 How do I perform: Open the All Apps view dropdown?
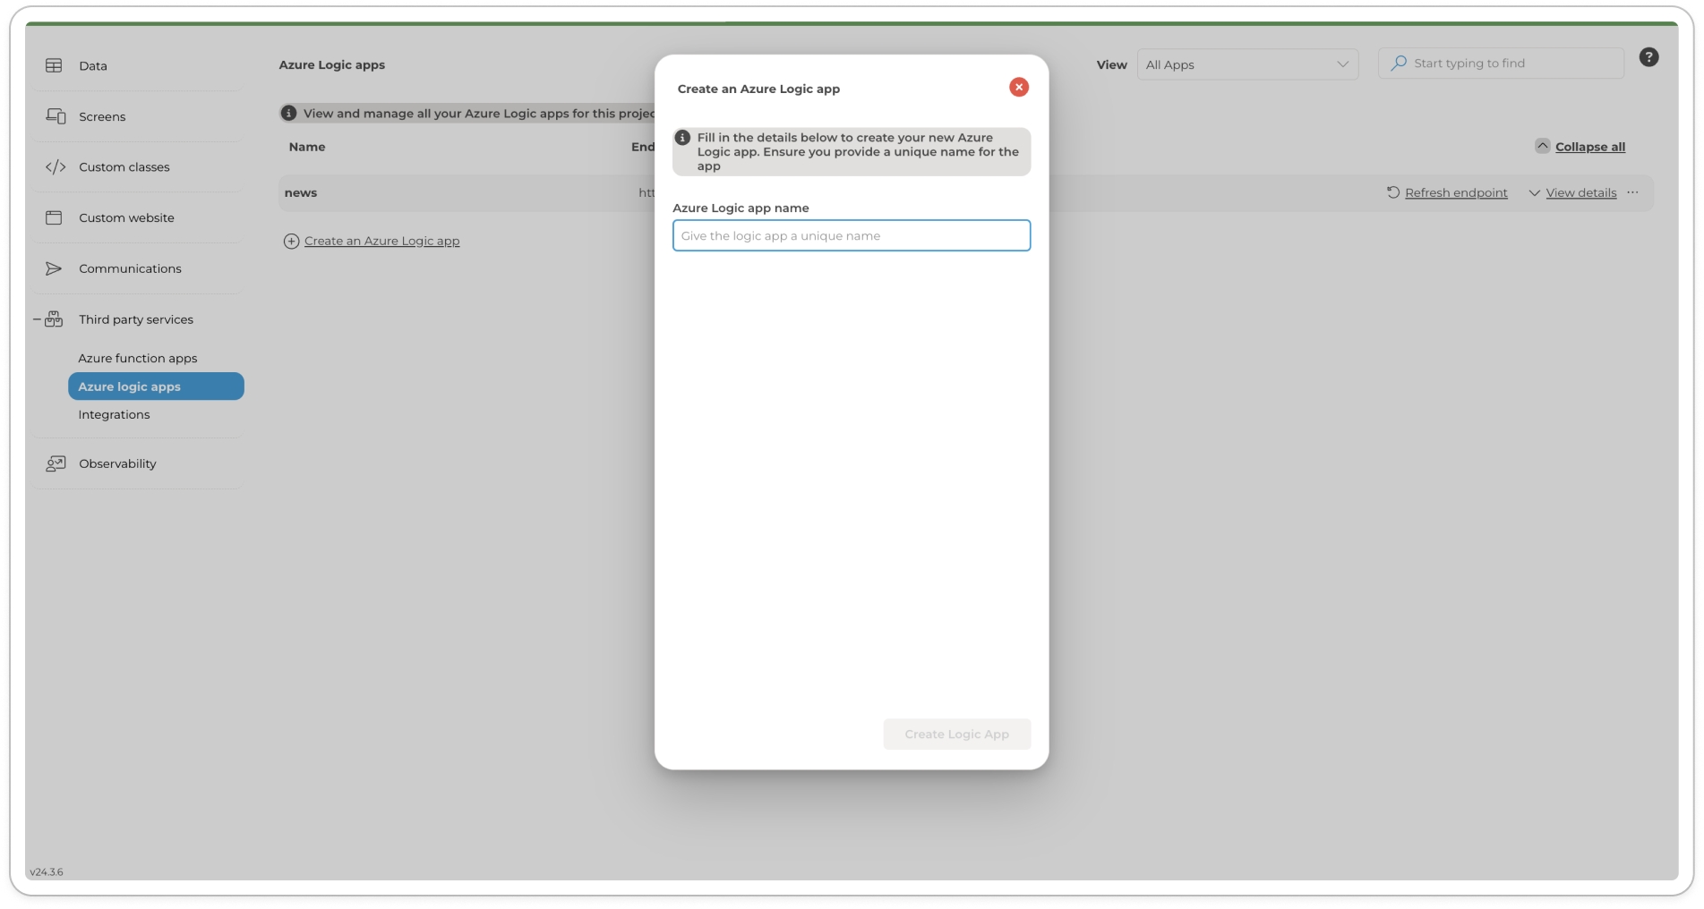tap(1246, 64)
